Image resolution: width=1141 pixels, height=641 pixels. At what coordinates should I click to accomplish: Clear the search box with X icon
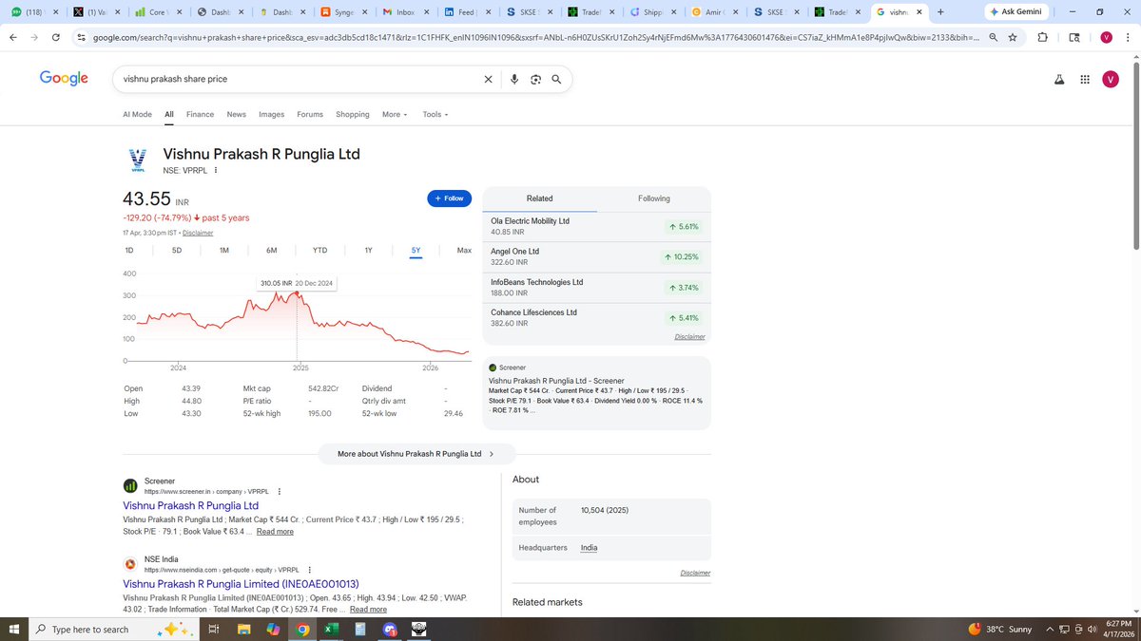coord(488,79)
